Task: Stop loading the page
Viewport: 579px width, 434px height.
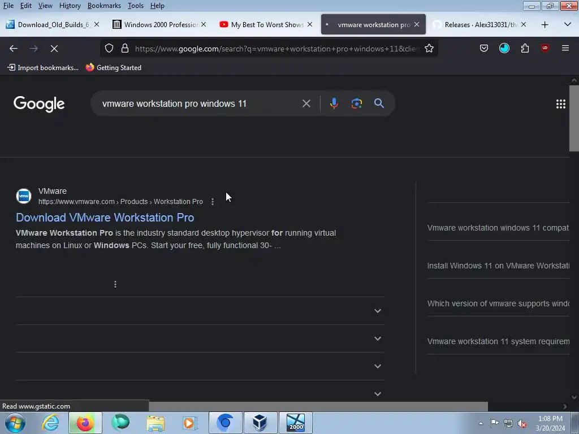Action: [x=54, y=49]
